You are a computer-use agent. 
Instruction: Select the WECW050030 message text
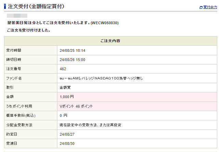tap(105, 23)
